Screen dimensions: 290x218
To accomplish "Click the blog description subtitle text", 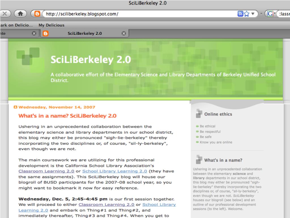I will click(163, 77).
